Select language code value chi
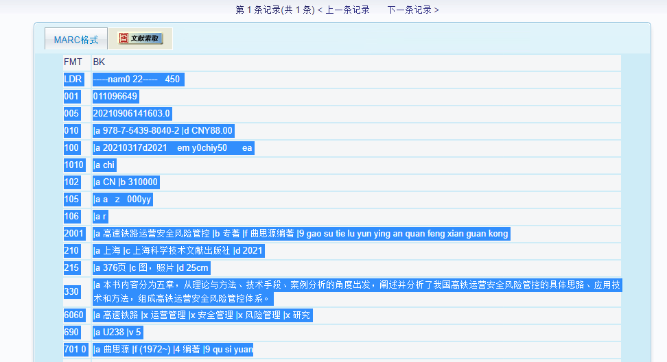 104,165
